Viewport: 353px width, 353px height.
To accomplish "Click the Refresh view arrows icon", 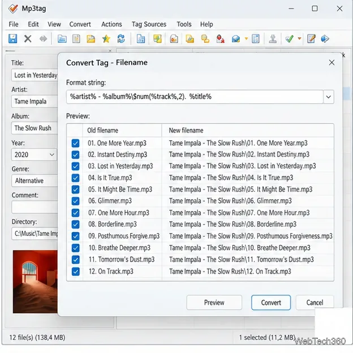I will click(121, 38).
